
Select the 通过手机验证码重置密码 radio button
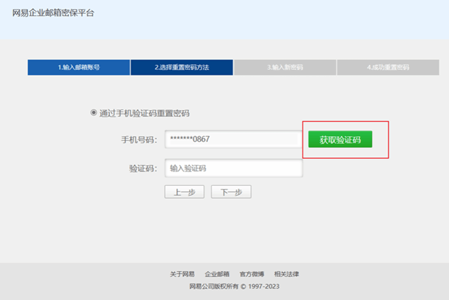pos(93,113)
